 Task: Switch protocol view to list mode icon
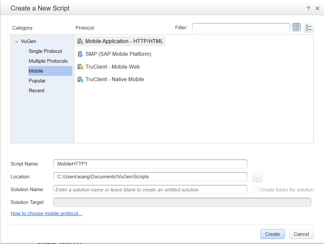tap(296, 28)
